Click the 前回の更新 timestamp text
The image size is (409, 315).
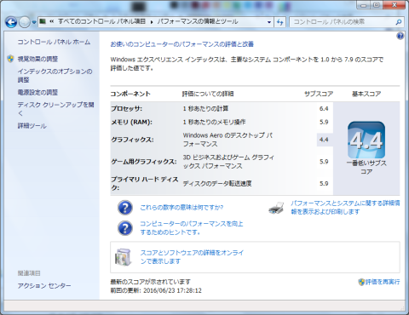point(156,290)
